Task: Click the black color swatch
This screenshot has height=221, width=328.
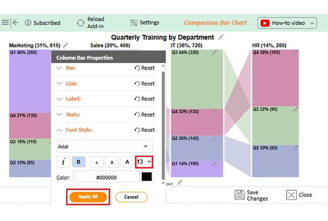Action: pos(146,177)
